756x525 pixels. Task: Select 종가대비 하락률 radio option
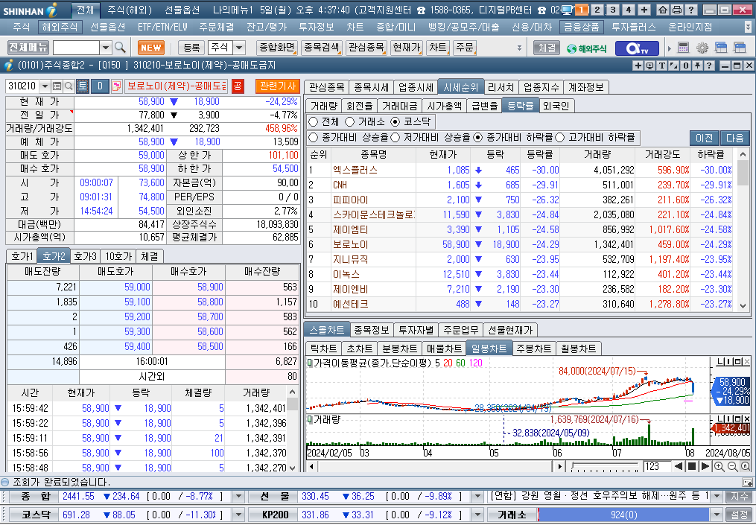(x=477, y=138)
